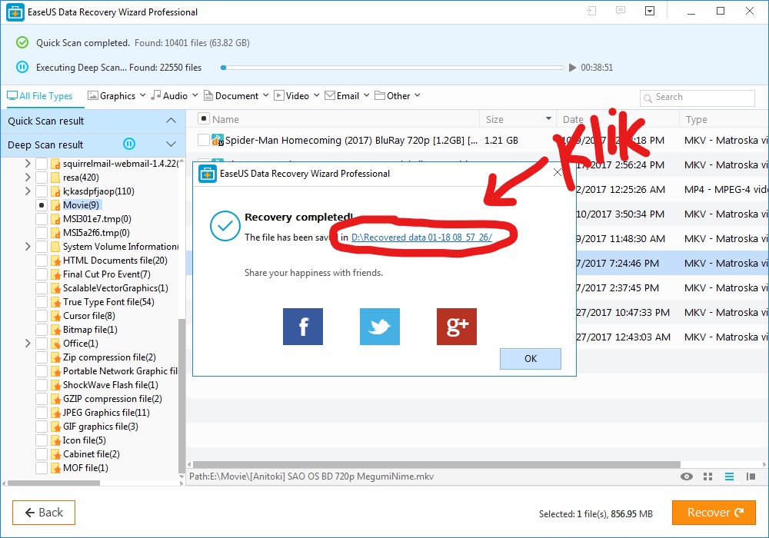
Task: Check the GIF graphics file checkbox
Action: tap(42, 427)
